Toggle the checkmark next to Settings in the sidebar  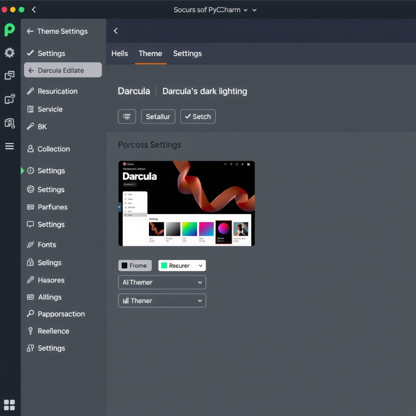point(30,53)
